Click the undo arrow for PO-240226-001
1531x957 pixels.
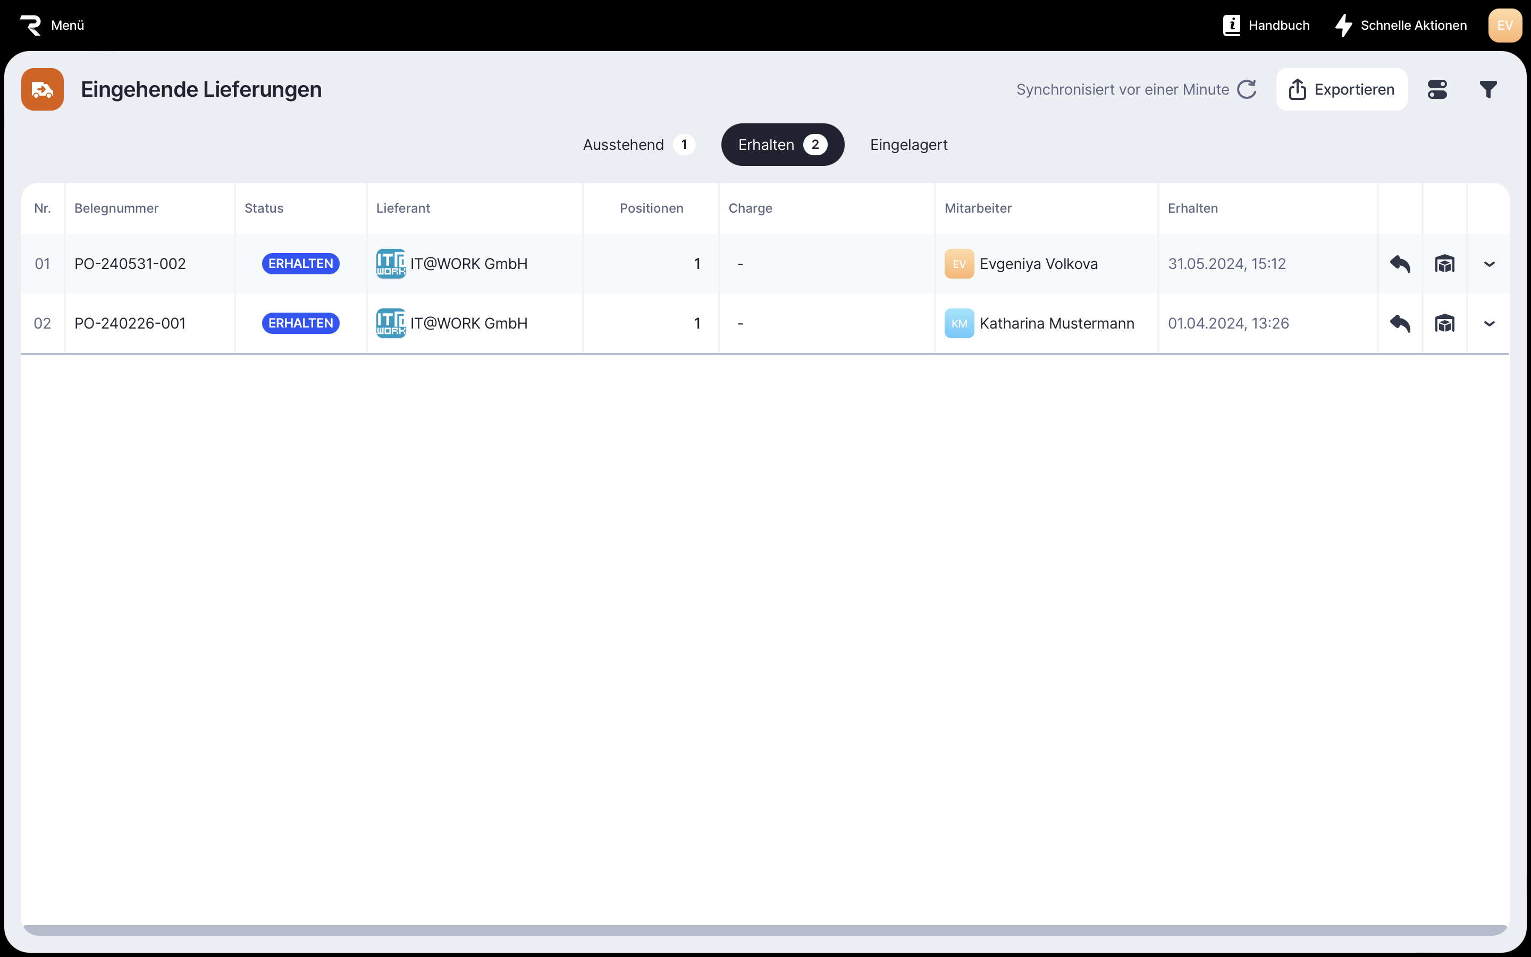click(1400, 323)
